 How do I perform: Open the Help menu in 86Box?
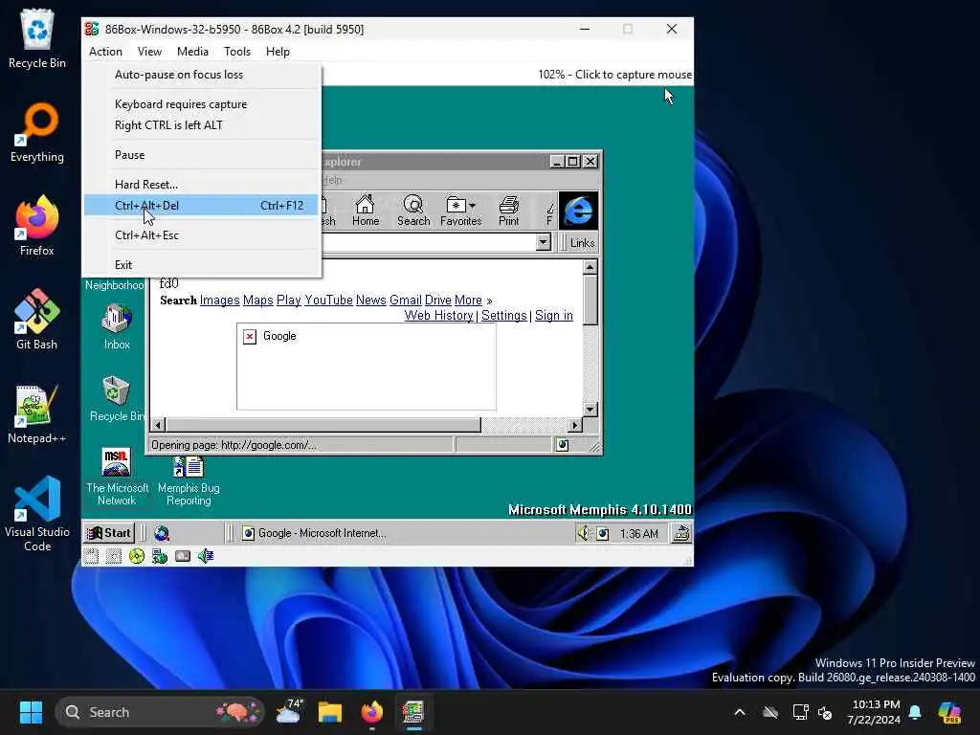[278, 52]
